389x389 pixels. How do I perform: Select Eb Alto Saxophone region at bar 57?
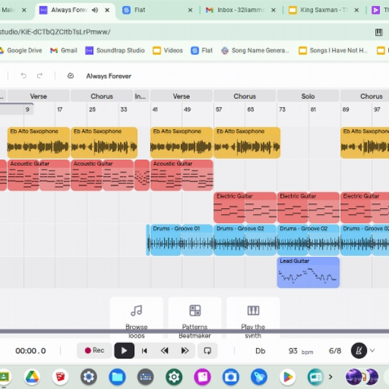pos(247,143)
